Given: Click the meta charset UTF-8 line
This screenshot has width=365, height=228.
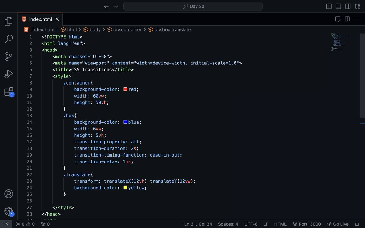Looking at the screenshot, I should pos(82,57).
